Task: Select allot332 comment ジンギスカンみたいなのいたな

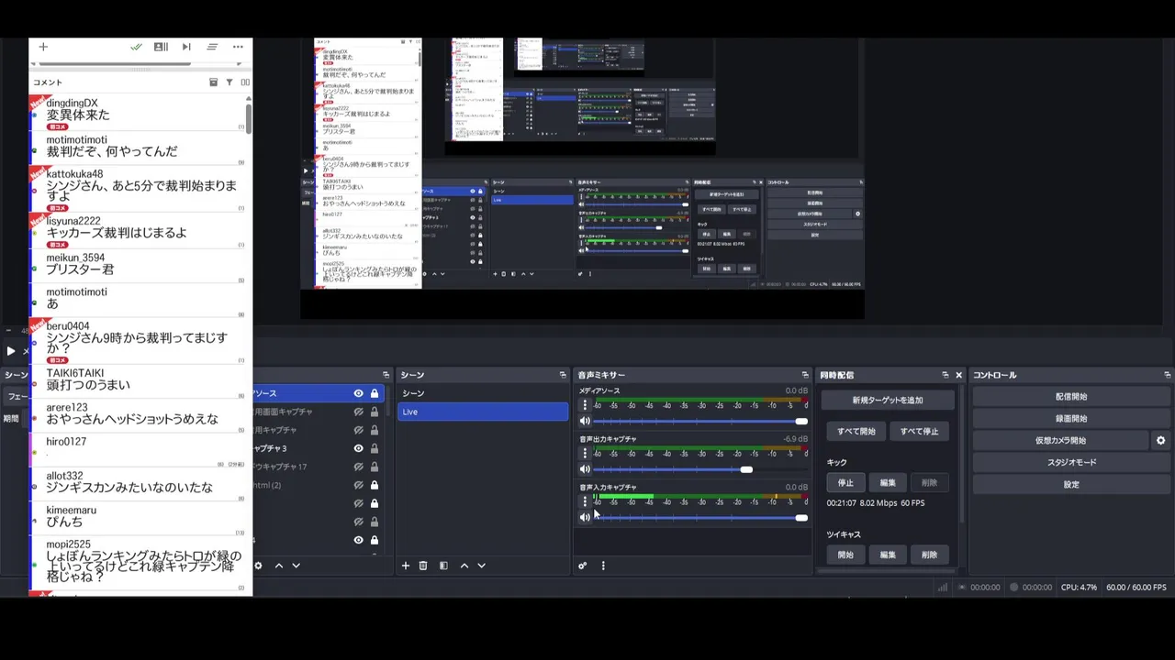Action: pos(138,485)
